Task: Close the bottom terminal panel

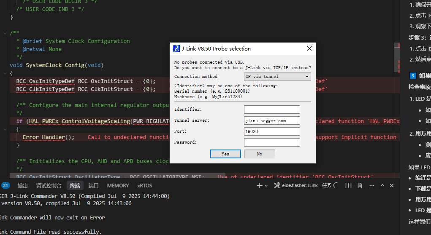Action: point(392,186)
